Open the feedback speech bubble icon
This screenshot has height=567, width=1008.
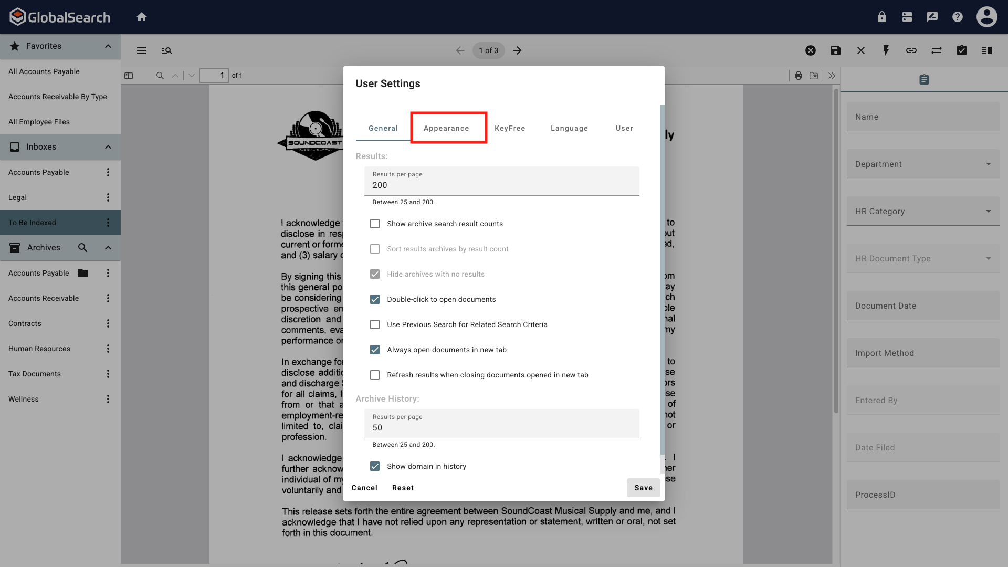932,16
